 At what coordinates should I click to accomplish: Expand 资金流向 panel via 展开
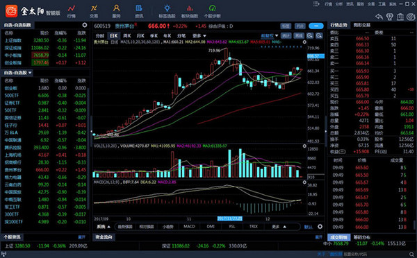319,237
